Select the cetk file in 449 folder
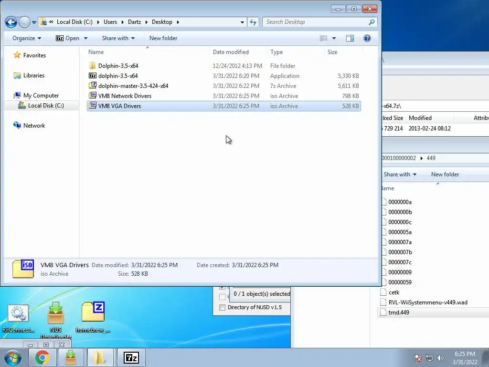 click(394, 292)
